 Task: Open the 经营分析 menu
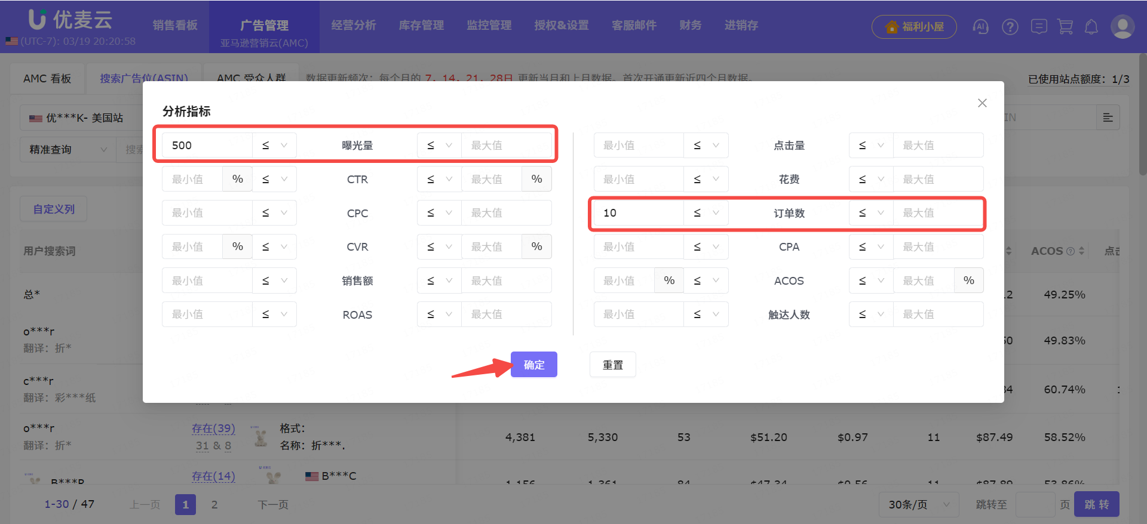tap(354, 25)
